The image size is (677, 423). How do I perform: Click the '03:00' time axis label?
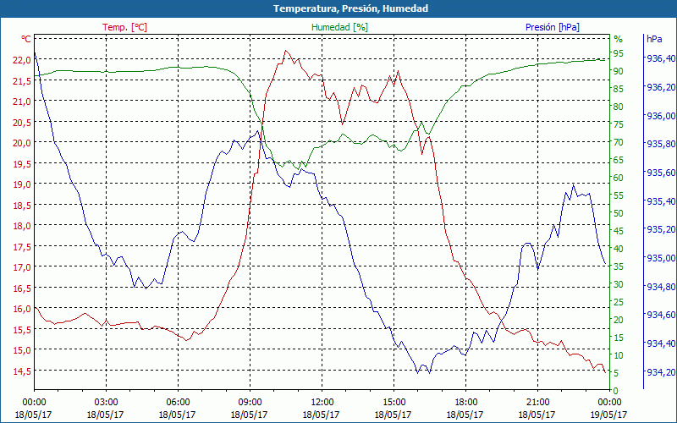click(x=107, y=403)
